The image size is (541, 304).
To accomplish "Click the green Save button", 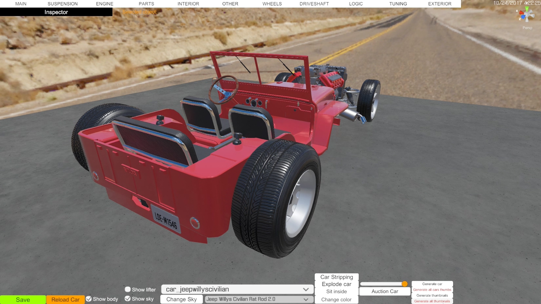I will click(x=23, y=299).
